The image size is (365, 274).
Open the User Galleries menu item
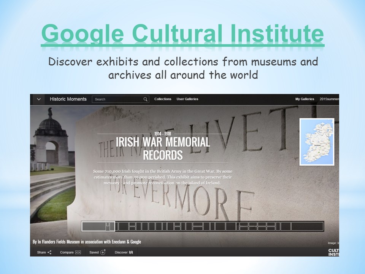pyautogui.click(x=187, y=99)
